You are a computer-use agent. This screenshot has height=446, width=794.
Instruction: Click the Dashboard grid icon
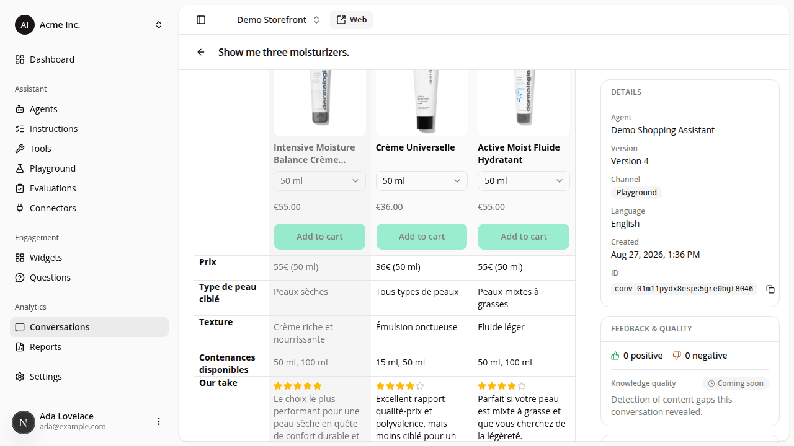point(20,59)
